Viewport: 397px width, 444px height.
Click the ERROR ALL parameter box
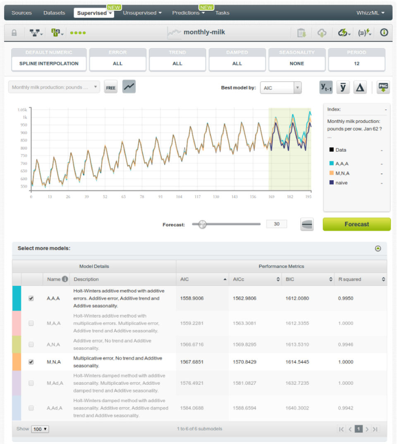coord(117,60)
